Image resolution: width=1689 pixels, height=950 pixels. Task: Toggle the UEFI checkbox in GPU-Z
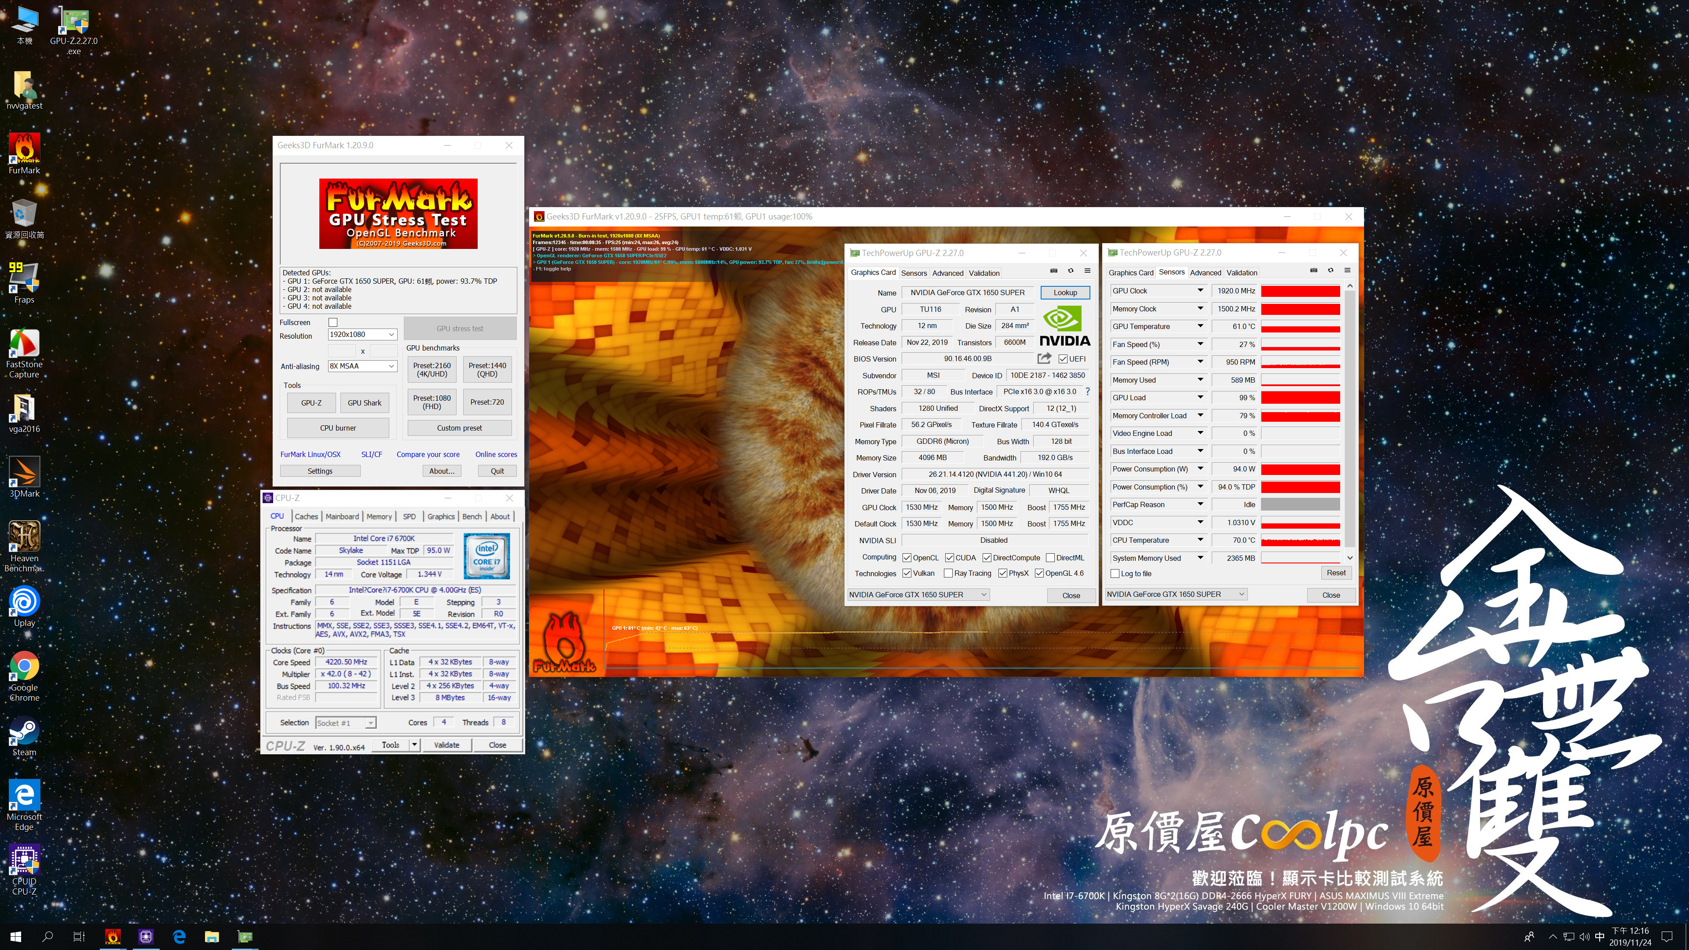click(1063, 358)
